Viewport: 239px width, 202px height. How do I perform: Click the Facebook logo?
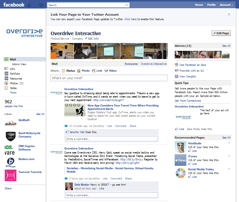tap(14, 5)
